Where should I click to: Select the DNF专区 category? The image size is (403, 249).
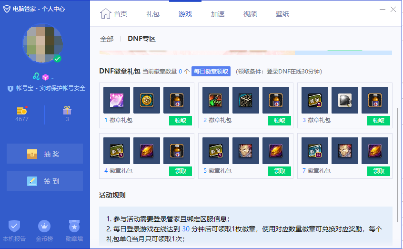(141, 39)
